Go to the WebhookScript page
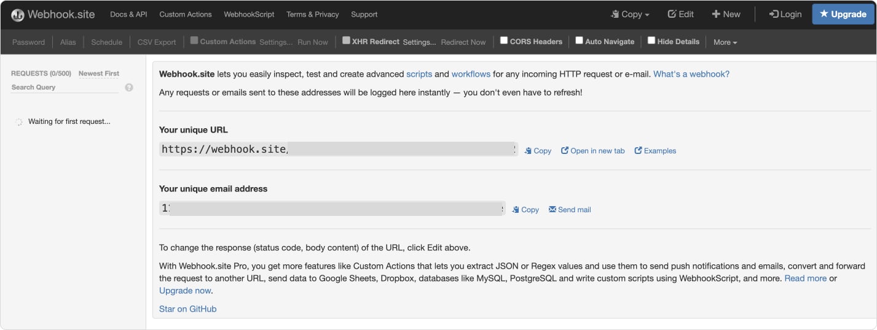The width and height of the screenshot is (877, 330). pos(249,14)
